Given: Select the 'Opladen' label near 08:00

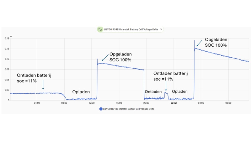Looking at the screenshot, I should (81, 92).
